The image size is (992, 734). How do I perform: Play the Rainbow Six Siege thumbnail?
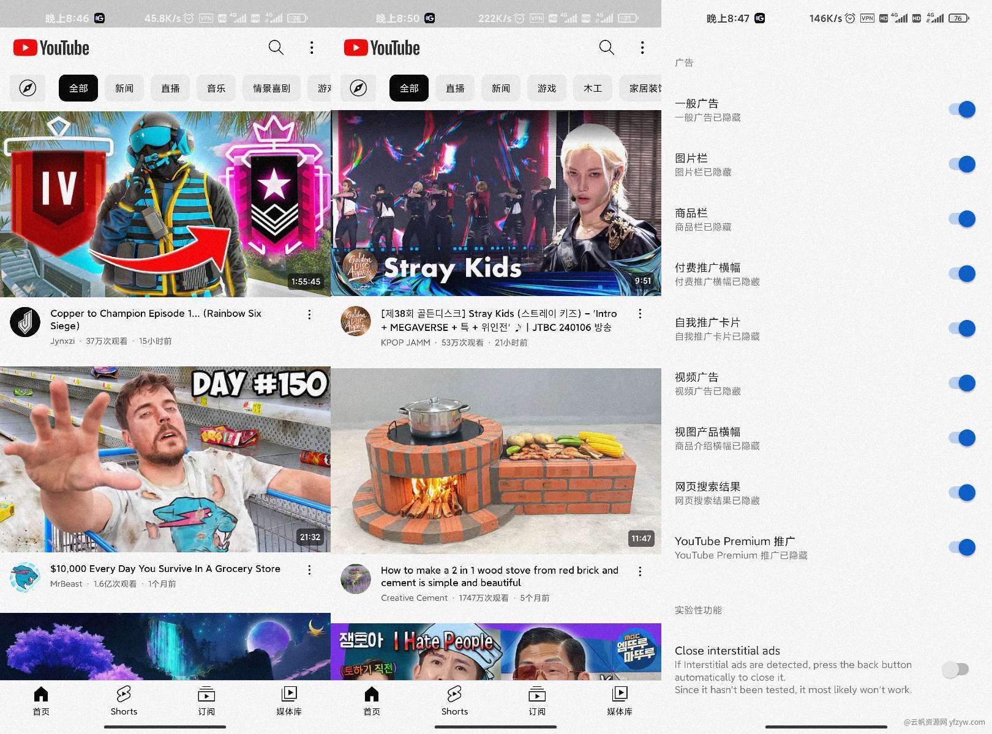(165, 204)
